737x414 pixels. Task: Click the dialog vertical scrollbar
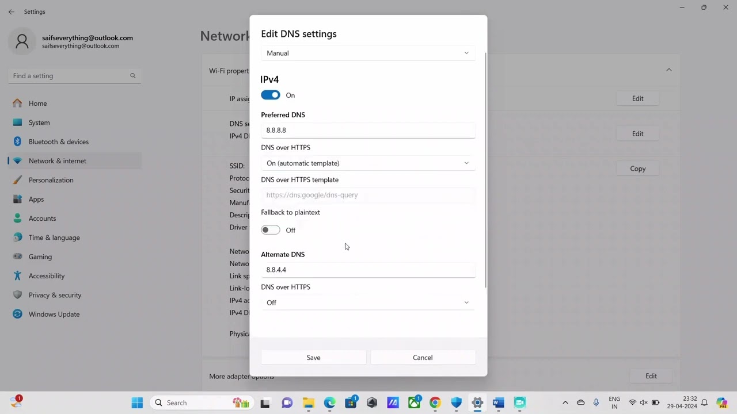(486, 170)
